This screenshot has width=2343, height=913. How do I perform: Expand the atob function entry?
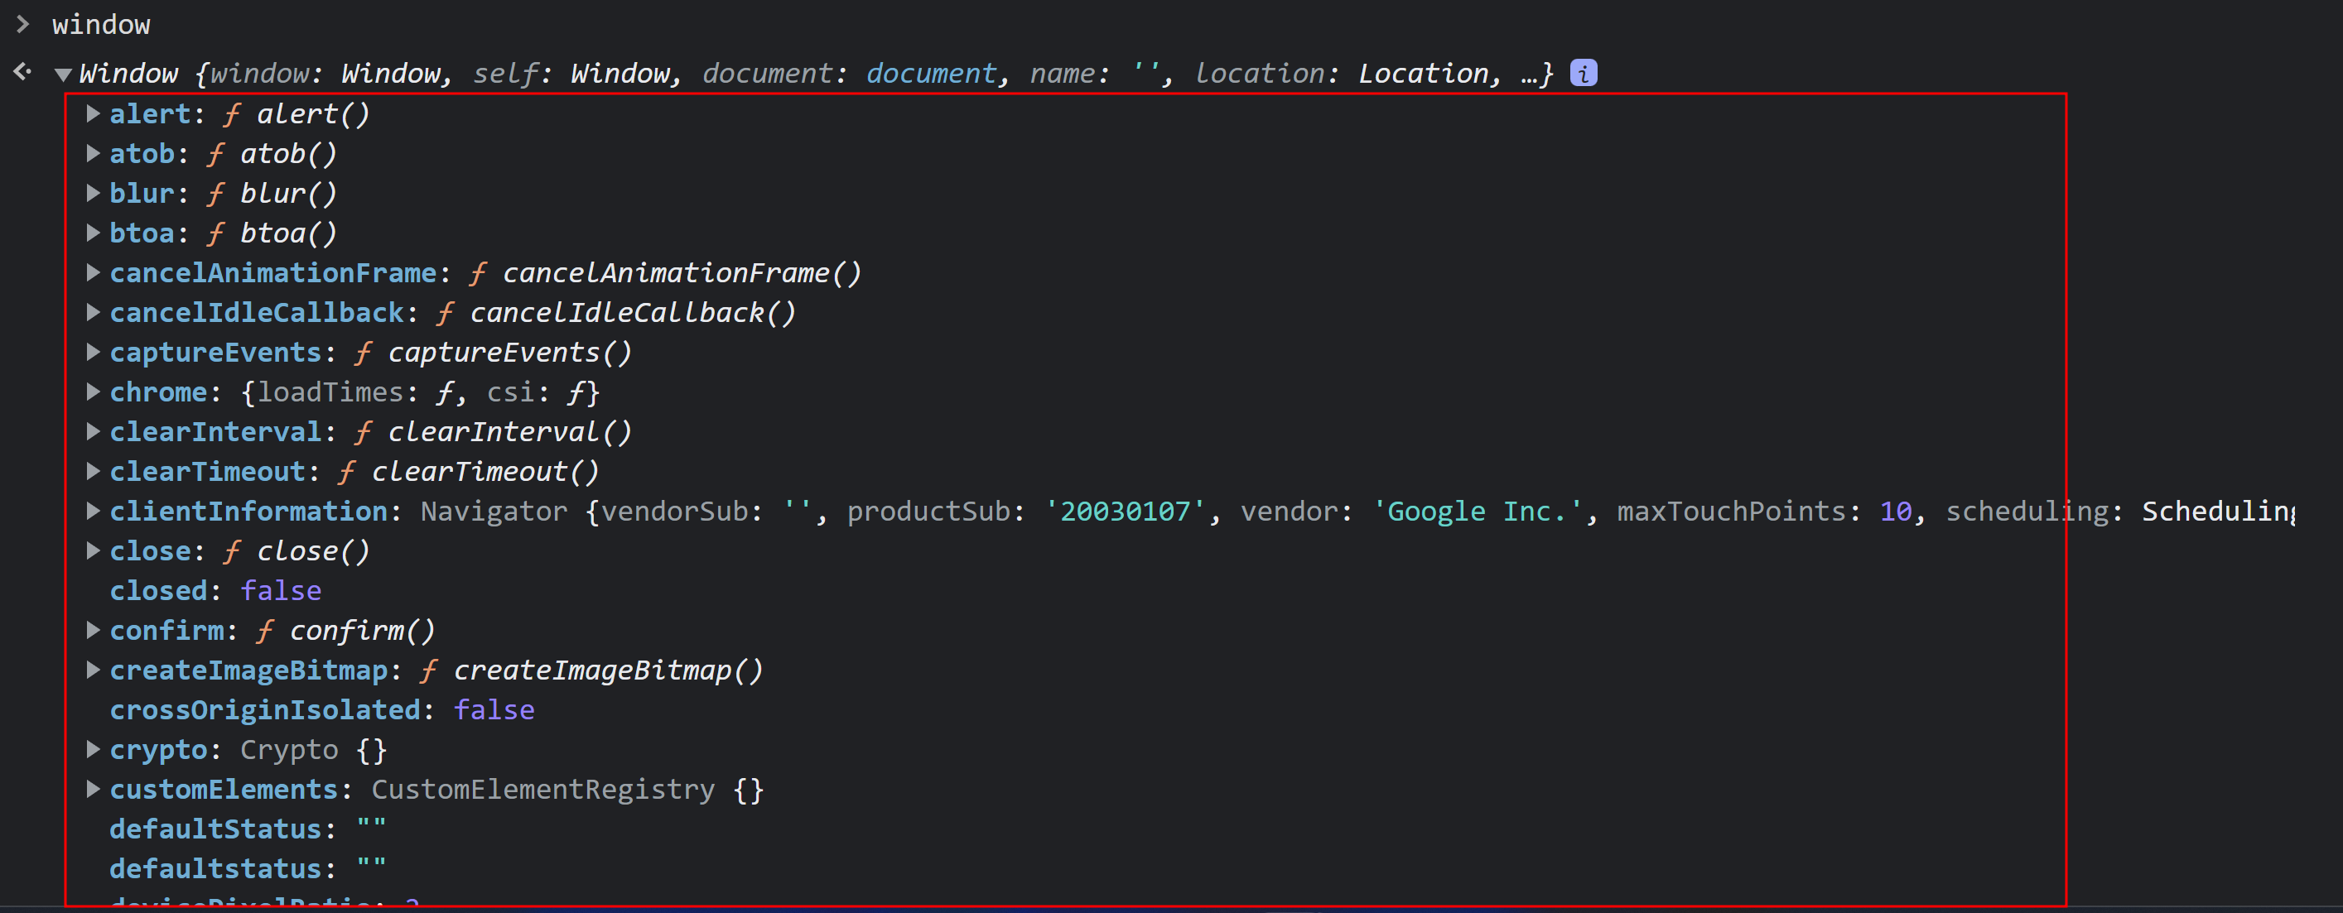click(x=93, y=154)
